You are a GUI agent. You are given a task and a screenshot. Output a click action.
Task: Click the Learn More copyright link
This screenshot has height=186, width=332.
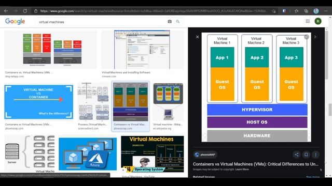click(242, 169)
